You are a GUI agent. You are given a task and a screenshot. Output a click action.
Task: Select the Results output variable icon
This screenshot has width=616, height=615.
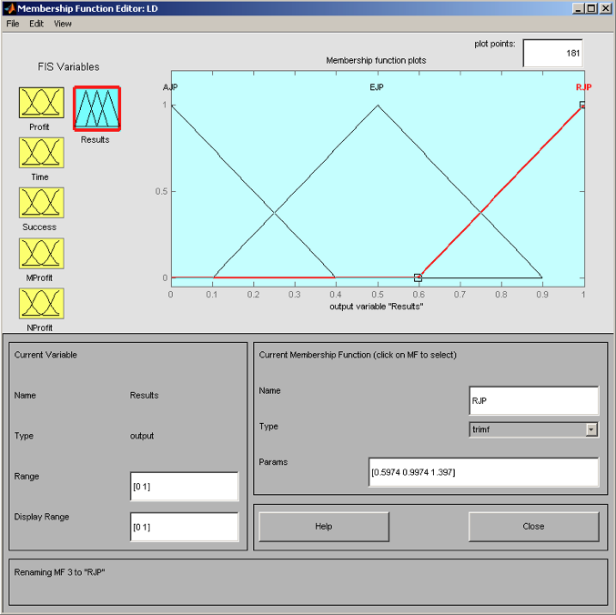[96, 108]
